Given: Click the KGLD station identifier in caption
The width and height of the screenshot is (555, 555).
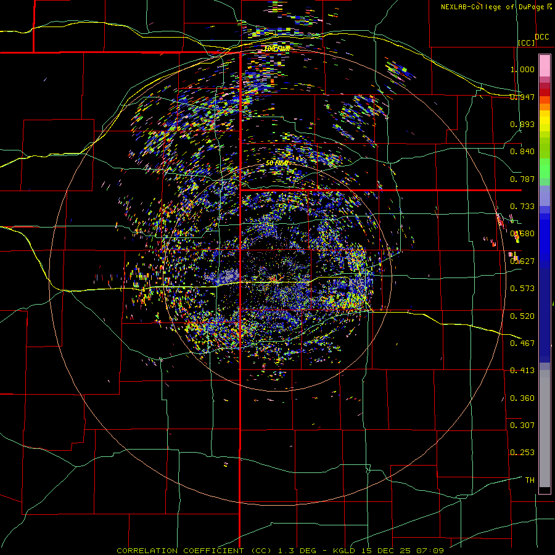Looking at the screenshot, I should (x=343, y=551).
